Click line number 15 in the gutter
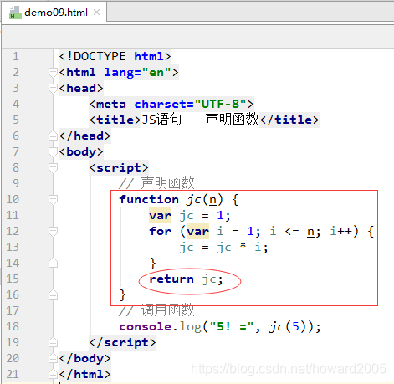Image resolution: width=394 pixels, height=384 pixels. pyautogui.click(x=13, y=279)
